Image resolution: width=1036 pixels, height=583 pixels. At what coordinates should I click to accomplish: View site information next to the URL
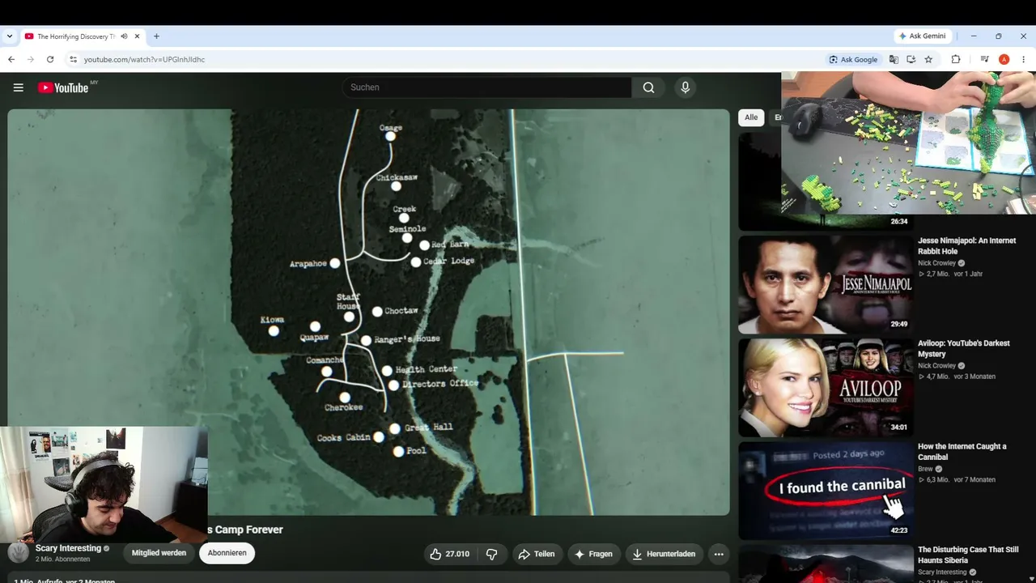coord(73,59)
